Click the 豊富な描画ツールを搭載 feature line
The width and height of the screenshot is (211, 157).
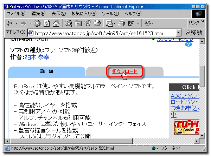click(46, 130)
